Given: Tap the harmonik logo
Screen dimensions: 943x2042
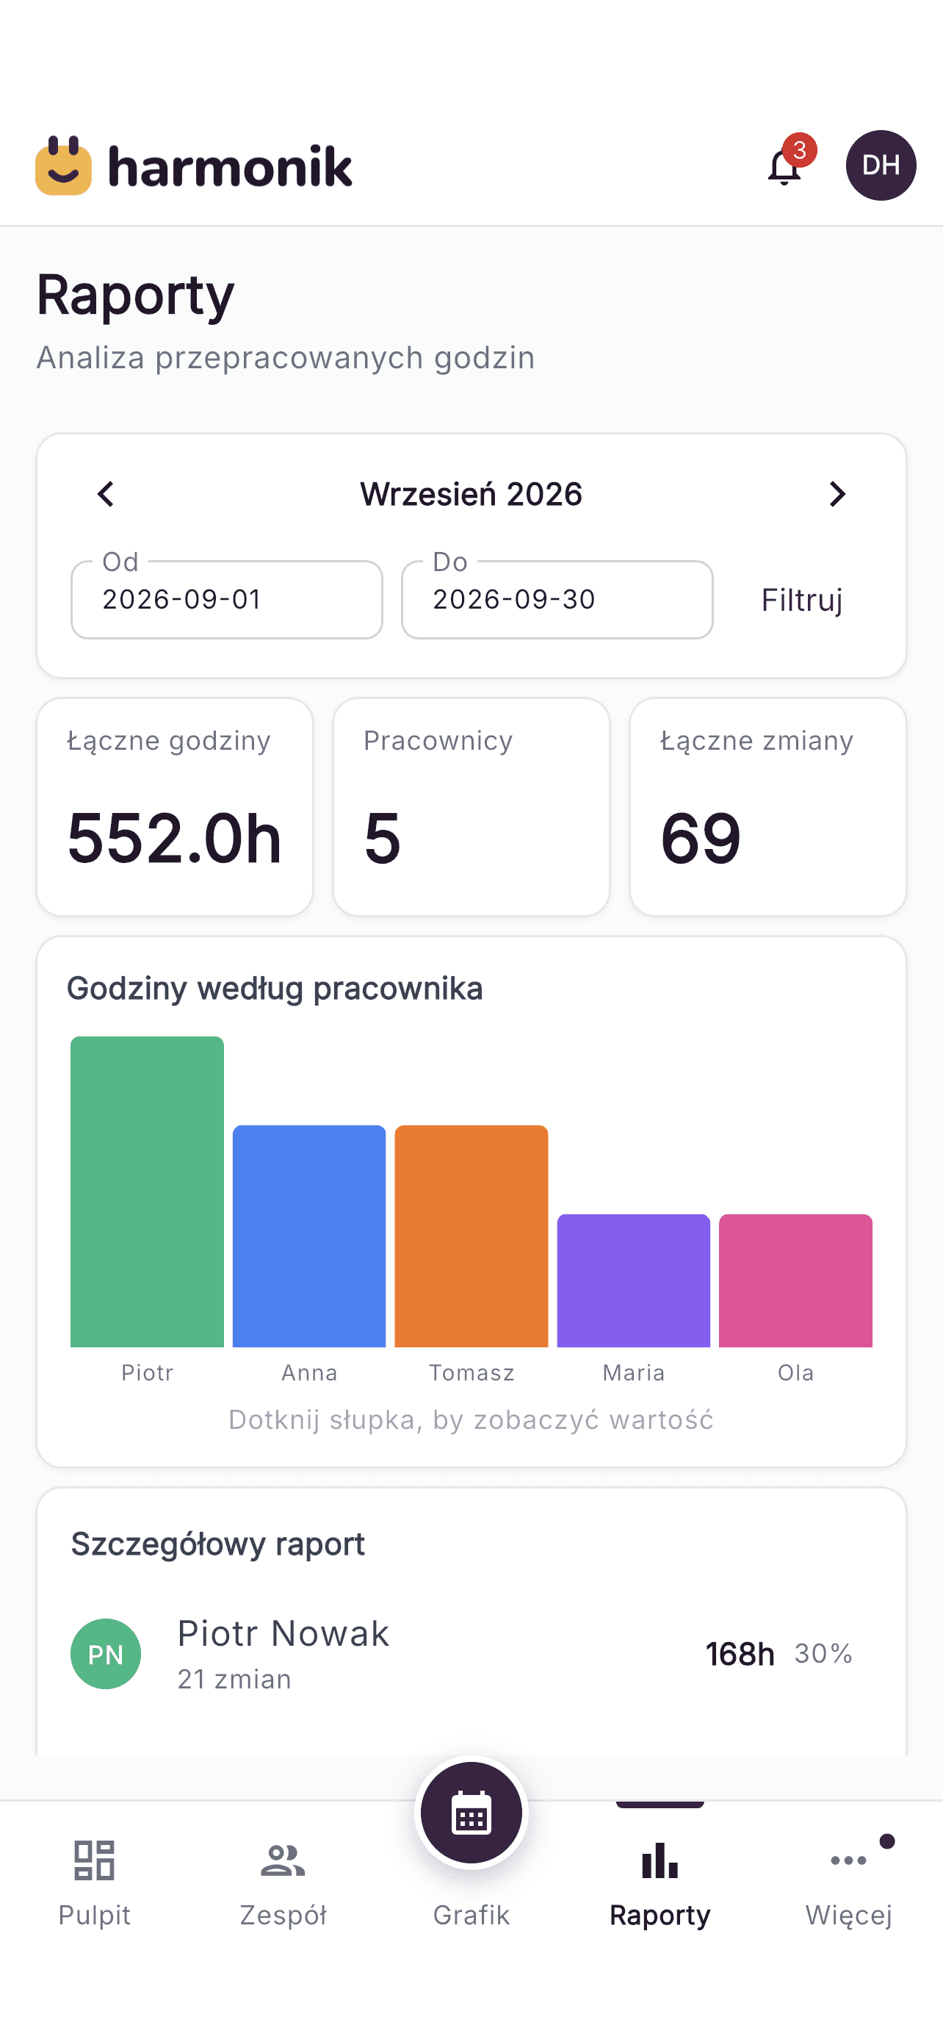Looking at the screenshot, I should click(x=194, y=165).
